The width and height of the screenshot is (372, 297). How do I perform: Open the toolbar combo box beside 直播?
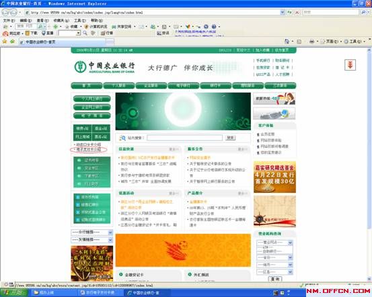69,33
